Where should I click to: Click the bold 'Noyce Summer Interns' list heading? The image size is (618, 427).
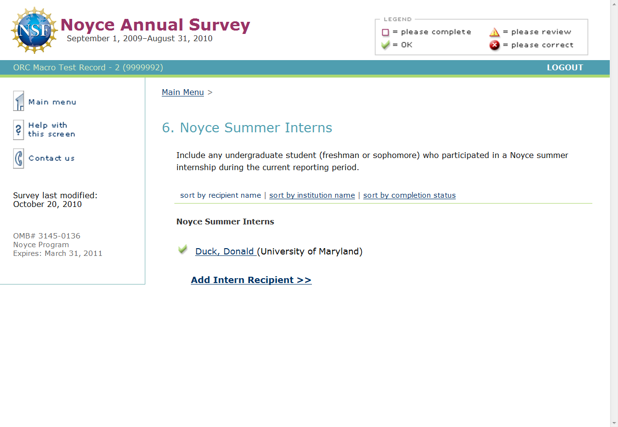pos(225,221)
